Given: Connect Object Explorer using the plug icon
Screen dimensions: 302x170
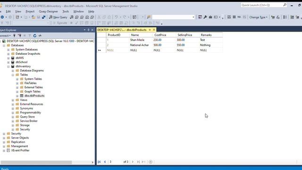Looking at the screenshot, I should (x=14, y=36).
